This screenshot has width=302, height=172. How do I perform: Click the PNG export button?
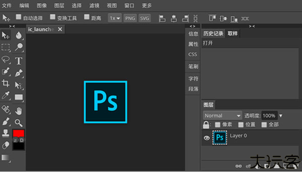coord(130,18)
